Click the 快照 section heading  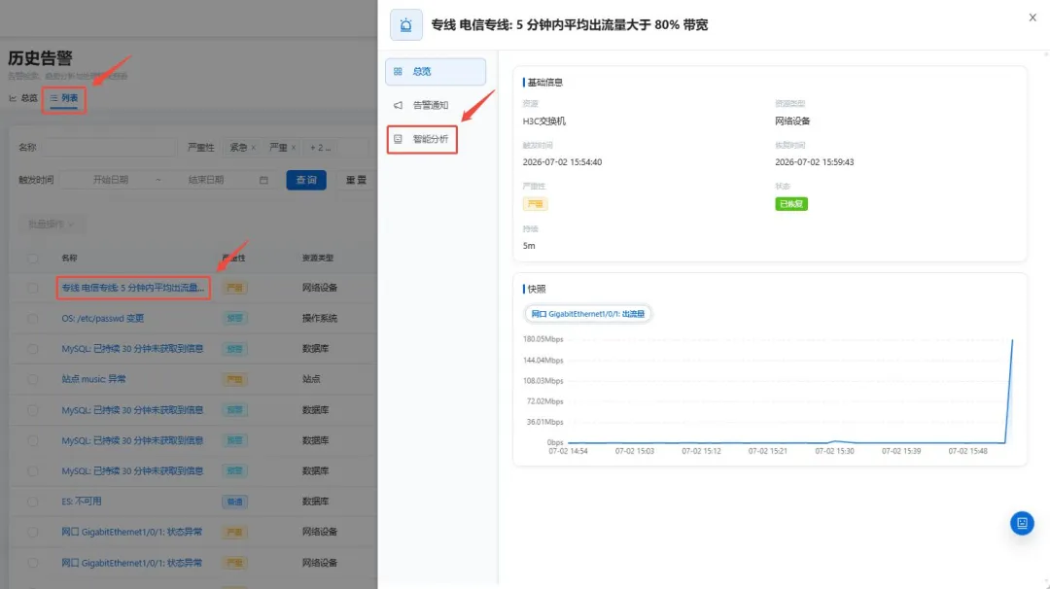pos(537,289)
